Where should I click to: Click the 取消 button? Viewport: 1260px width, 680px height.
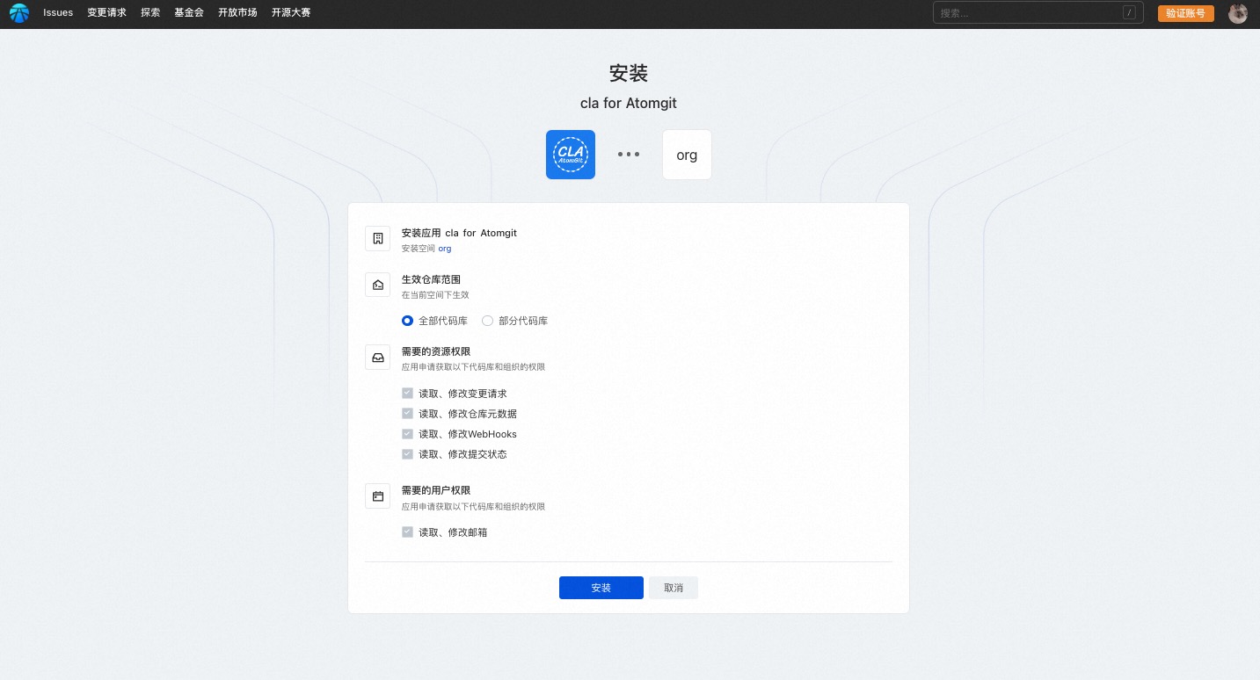(674, 588)
